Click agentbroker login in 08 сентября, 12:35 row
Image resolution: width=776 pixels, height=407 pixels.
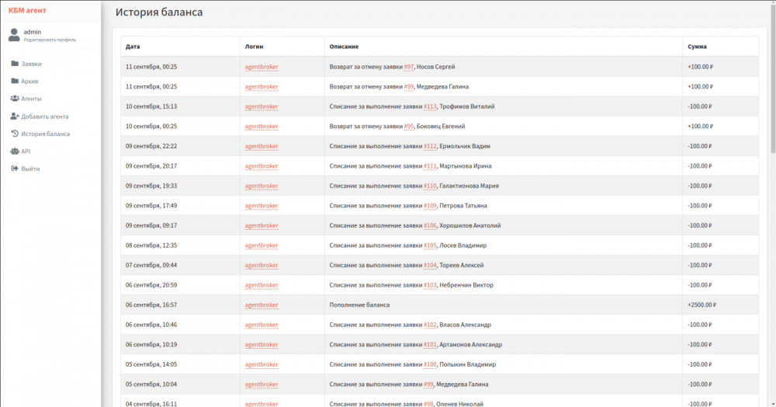pyautogui.click(x=262, y=245)
